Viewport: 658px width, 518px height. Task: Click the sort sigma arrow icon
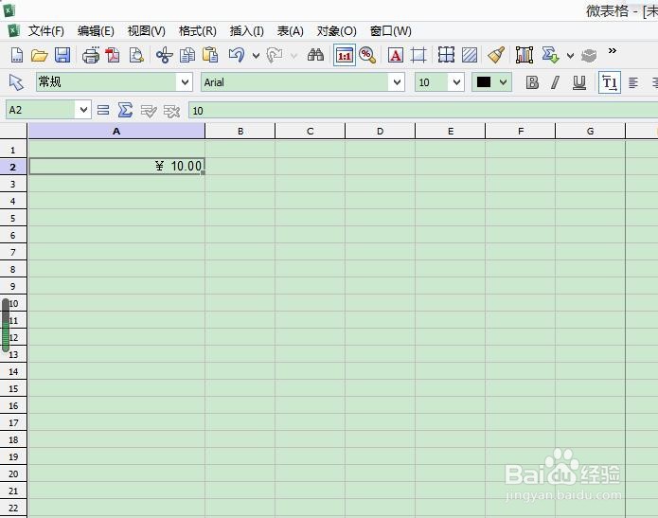[x=551, y=55]
